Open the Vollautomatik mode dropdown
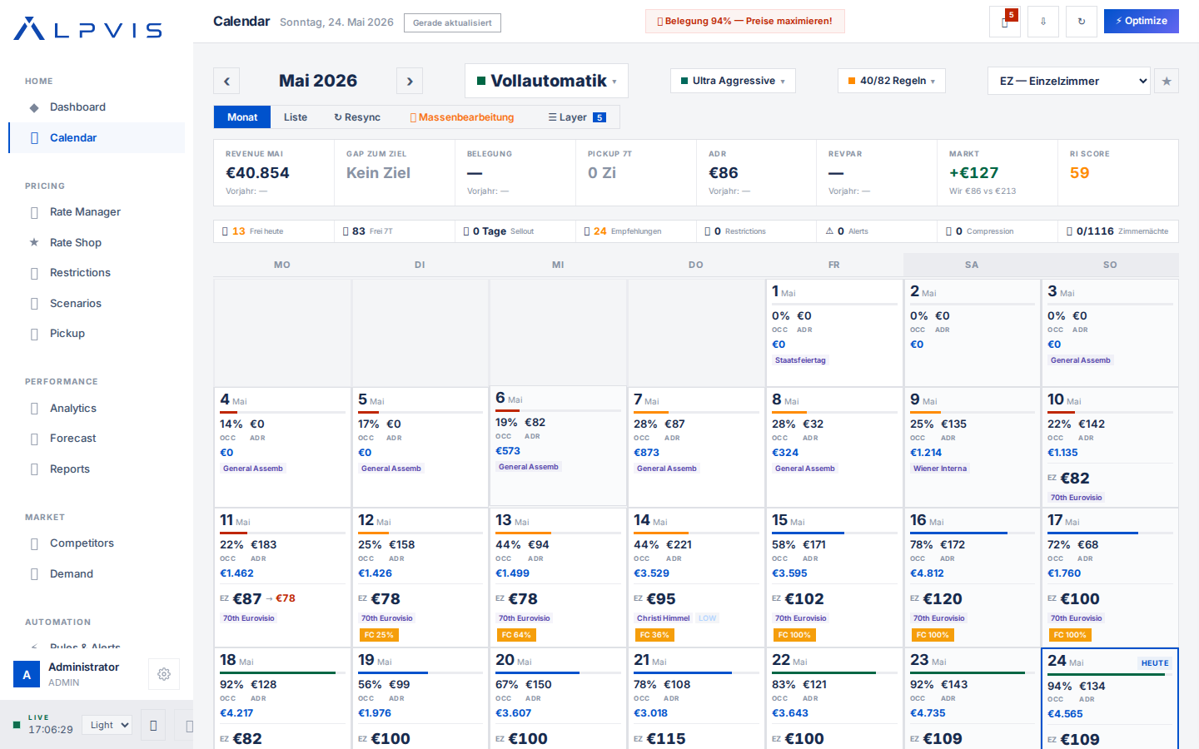This screenshot has width=1199, height=749. tap(546, 81)
